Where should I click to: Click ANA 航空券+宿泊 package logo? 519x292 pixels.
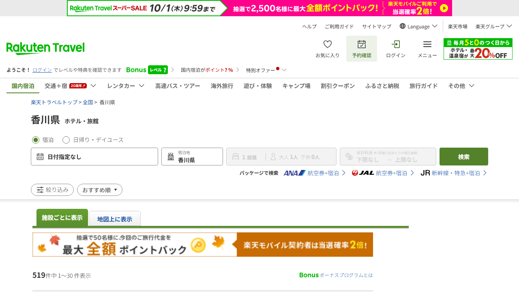[x=295, y=173]
